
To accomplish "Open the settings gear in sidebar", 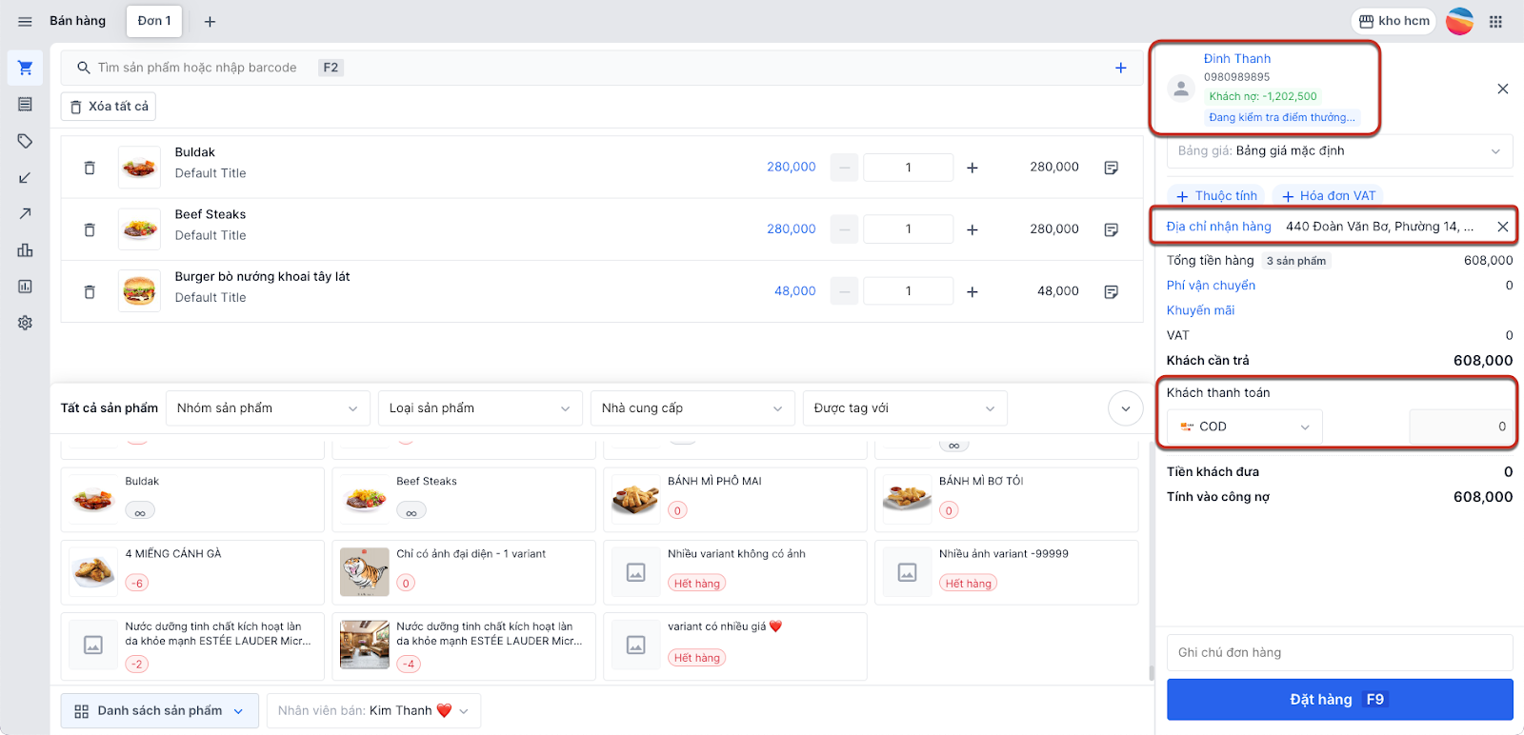I will pyautogui.click(x=25, y=323).
